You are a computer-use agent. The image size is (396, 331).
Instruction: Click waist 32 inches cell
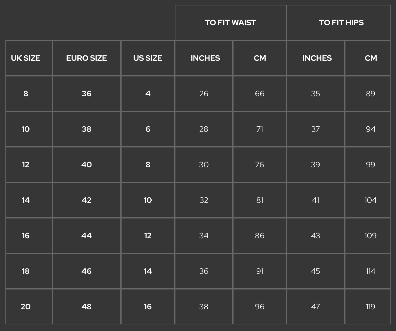tap(204, 200)
